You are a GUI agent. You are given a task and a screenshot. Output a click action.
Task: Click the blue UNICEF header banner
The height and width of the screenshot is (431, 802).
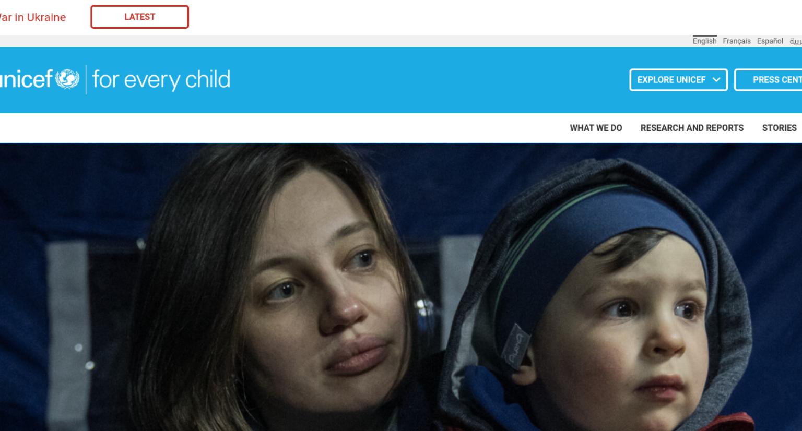coord(401,80)
